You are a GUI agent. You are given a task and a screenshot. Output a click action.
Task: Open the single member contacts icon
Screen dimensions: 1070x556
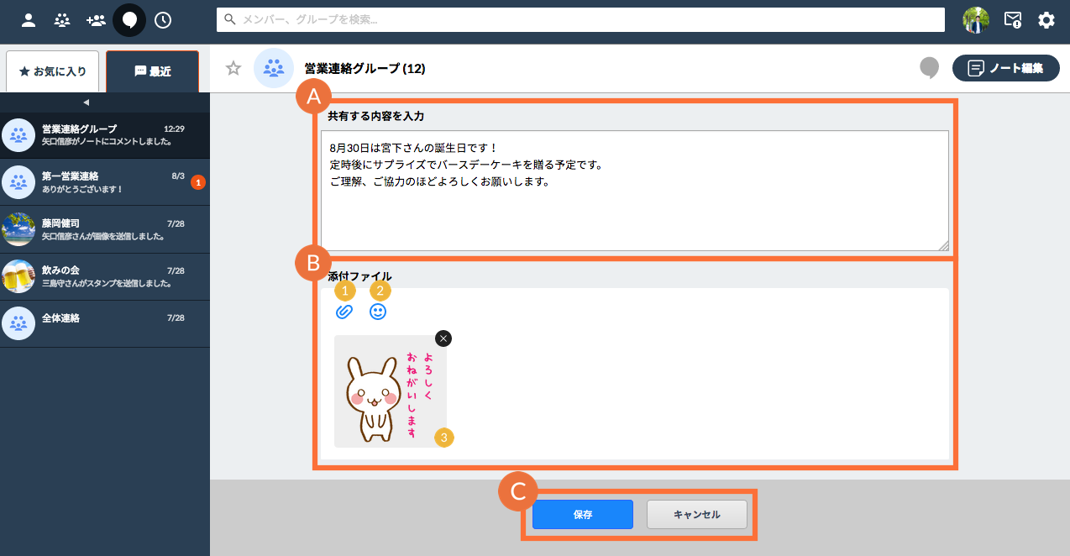click(x=29, y=20)
